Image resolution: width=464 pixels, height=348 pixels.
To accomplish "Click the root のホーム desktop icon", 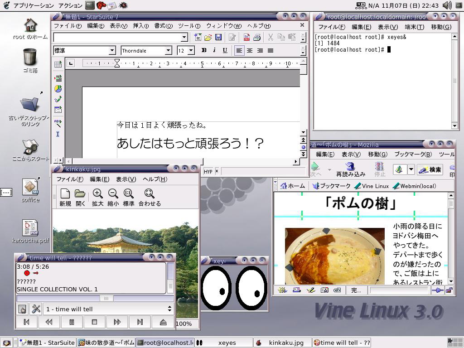I will click(x=30, y=29).
